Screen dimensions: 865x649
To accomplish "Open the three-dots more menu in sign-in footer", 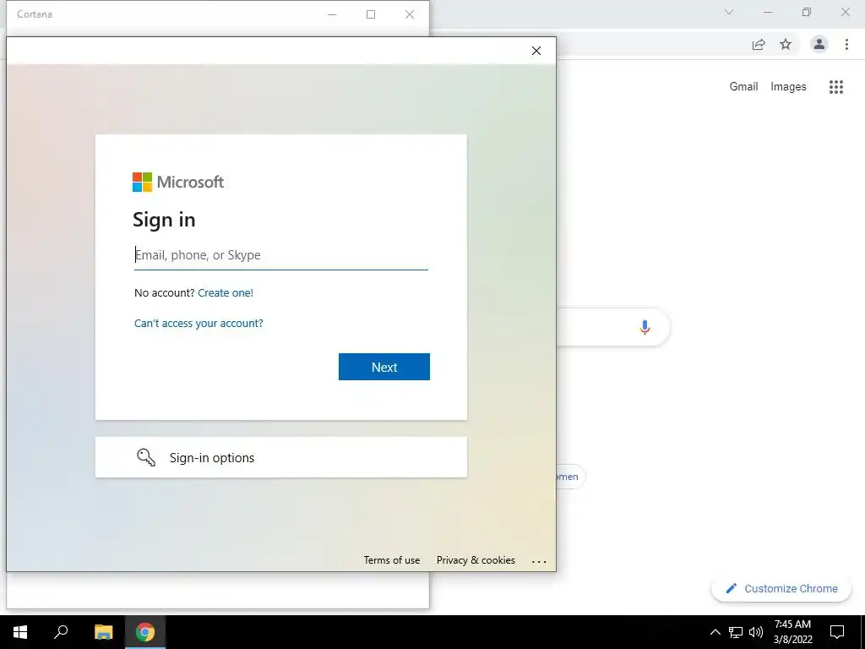I will point(539,562).
